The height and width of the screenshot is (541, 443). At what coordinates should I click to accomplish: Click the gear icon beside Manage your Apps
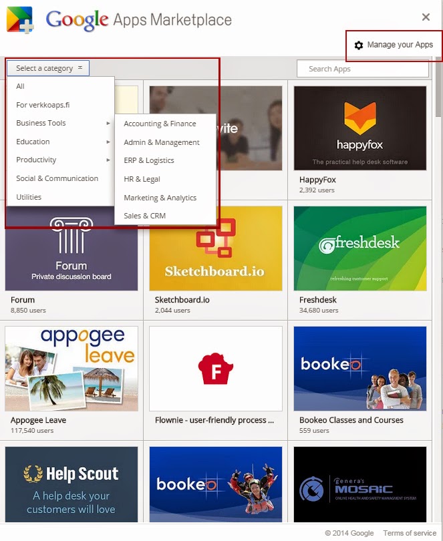pyautogui.click(x=359, y=45)
